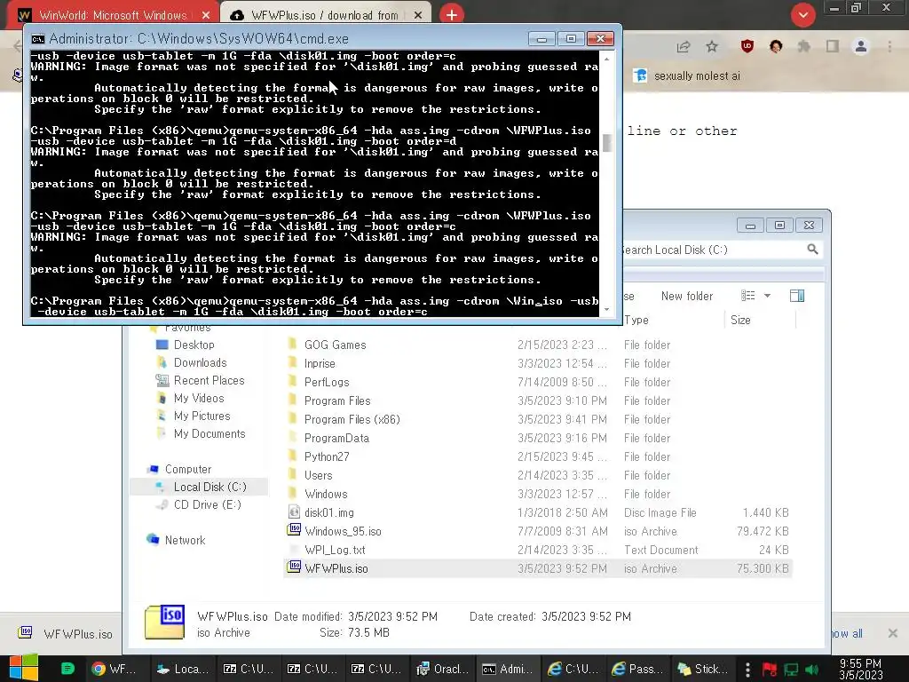
Task: Close the WFWPlus.iso download tab
Action: [x=418, y=15]
